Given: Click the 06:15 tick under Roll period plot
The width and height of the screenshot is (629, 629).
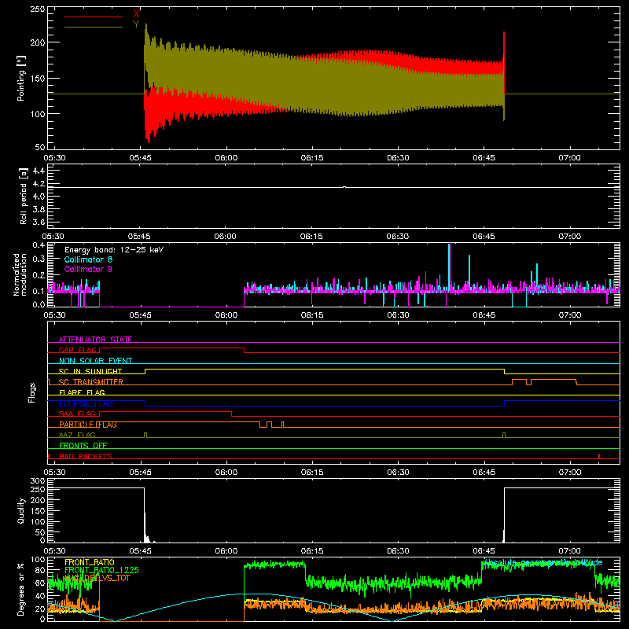Looking at the screenshot, I should 311,237.
